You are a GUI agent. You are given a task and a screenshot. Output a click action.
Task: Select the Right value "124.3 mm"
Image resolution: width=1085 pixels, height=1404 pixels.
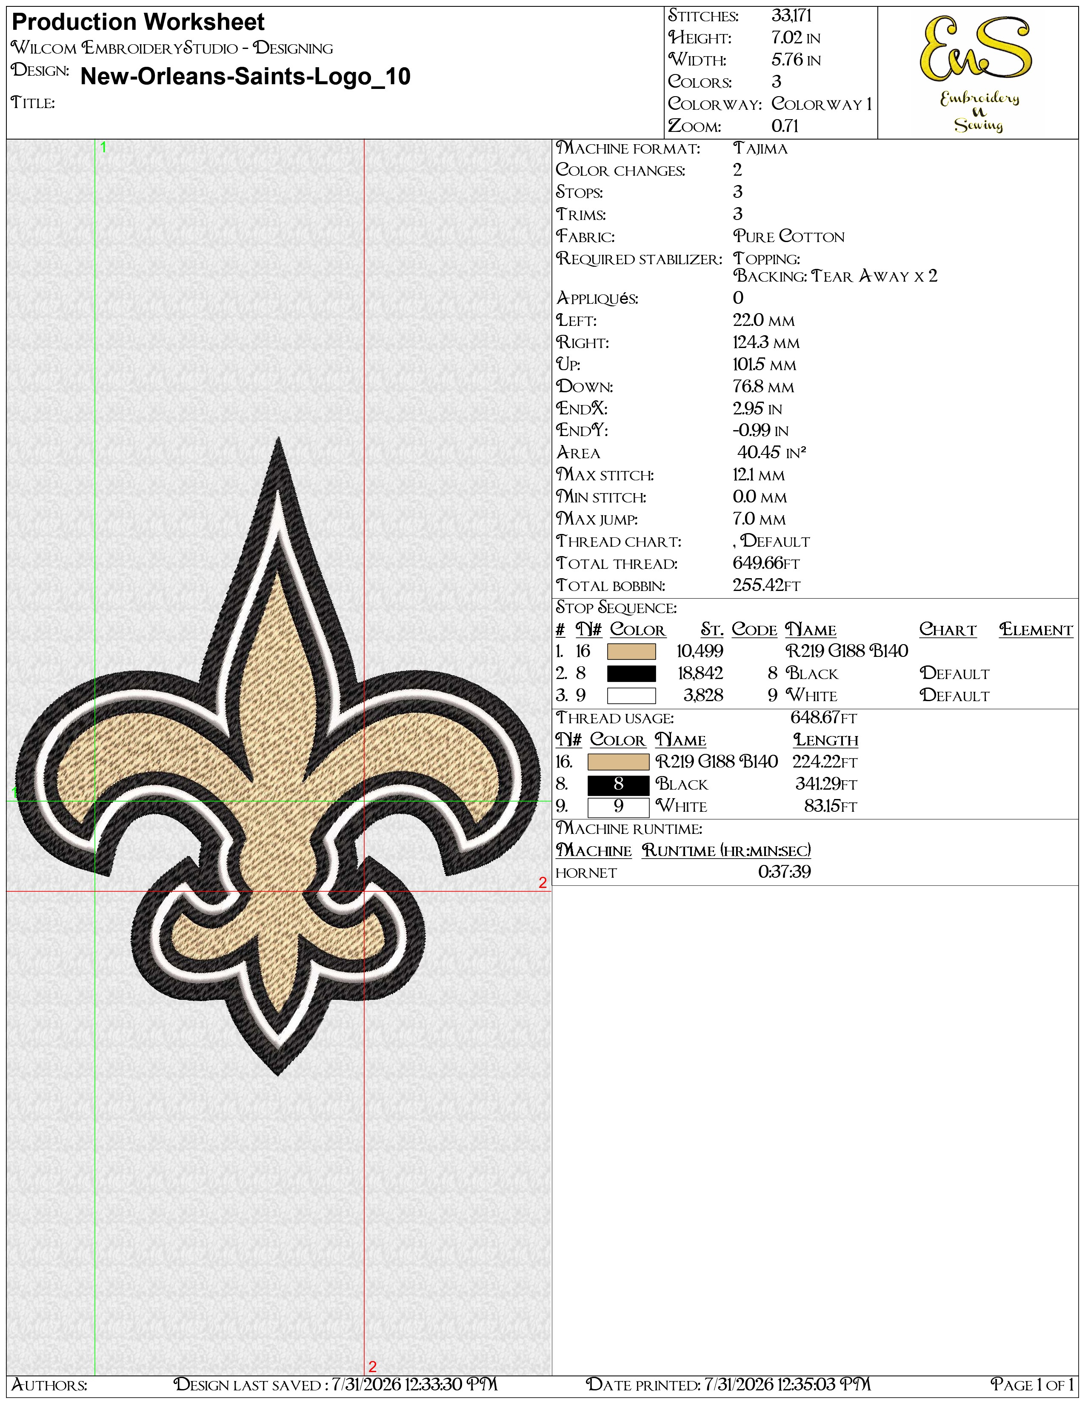[x=766, y=342]
